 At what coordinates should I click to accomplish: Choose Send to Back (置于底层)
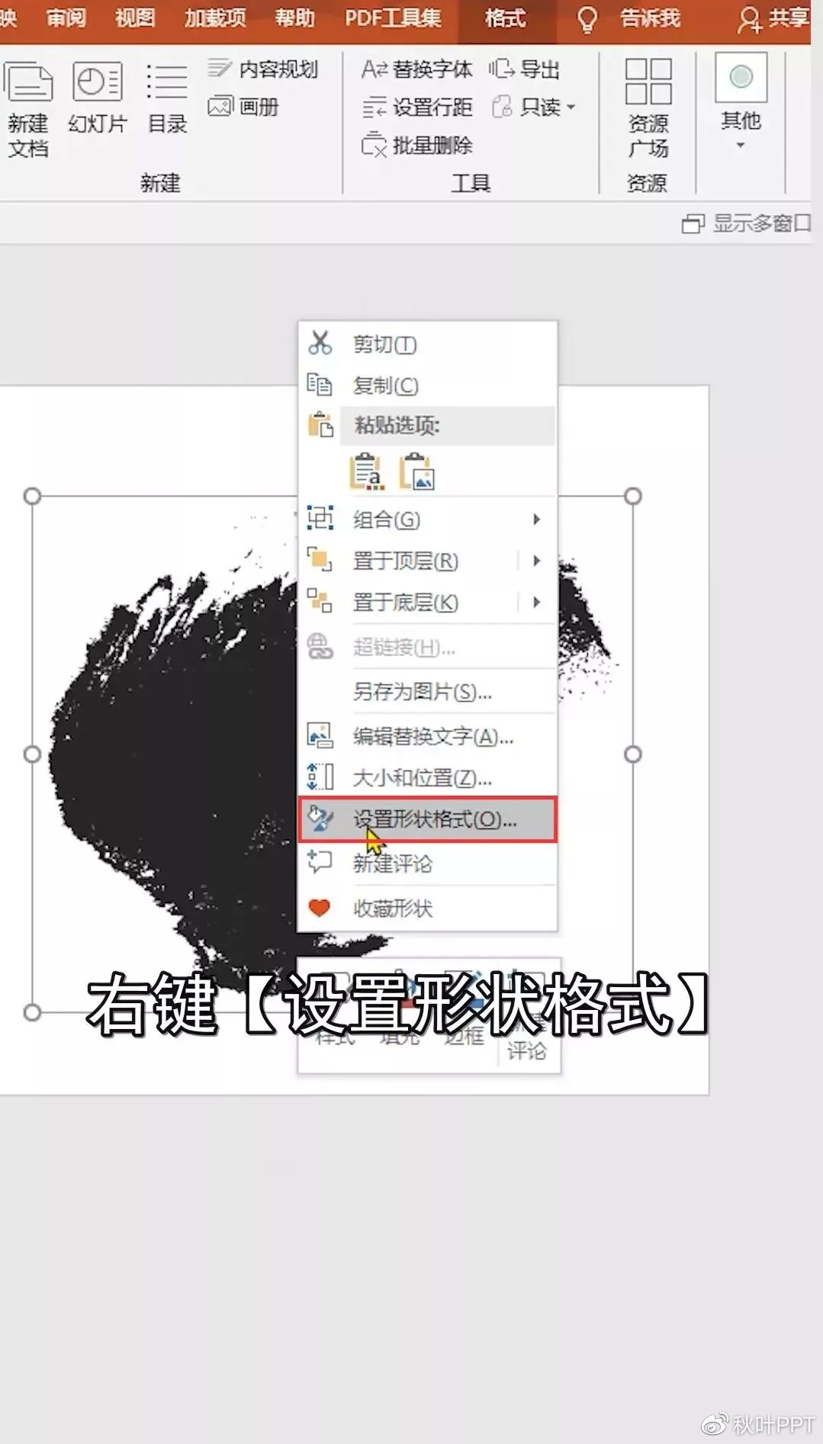pyautogui.click(x=406, y=603)
